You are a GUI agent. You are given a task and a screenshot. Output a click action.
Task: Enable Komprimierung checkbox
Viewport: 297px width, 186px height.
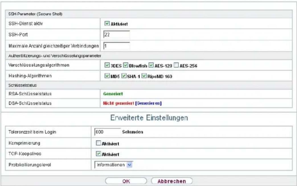pos(98,143)
